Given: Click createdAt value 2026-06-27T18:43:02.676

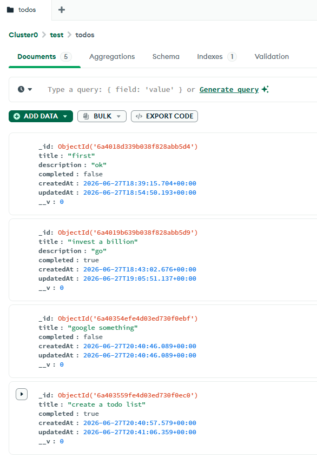Looking at the screenshot, I should 140,269.
